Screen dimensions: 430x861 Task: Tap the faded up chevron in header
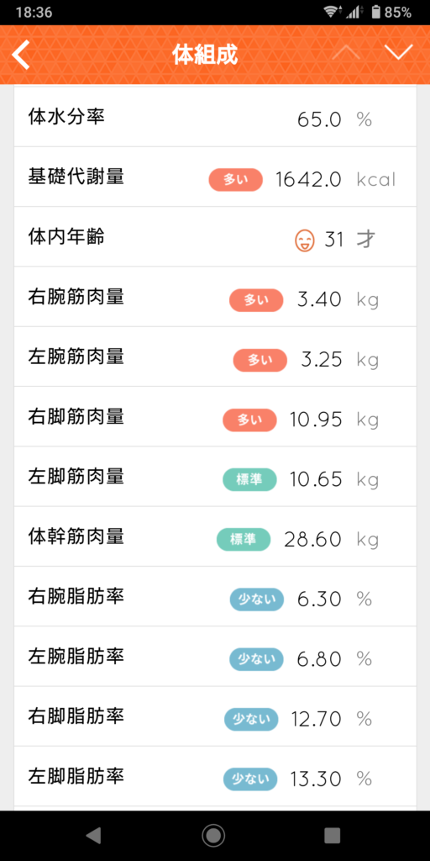pos(345,53)
